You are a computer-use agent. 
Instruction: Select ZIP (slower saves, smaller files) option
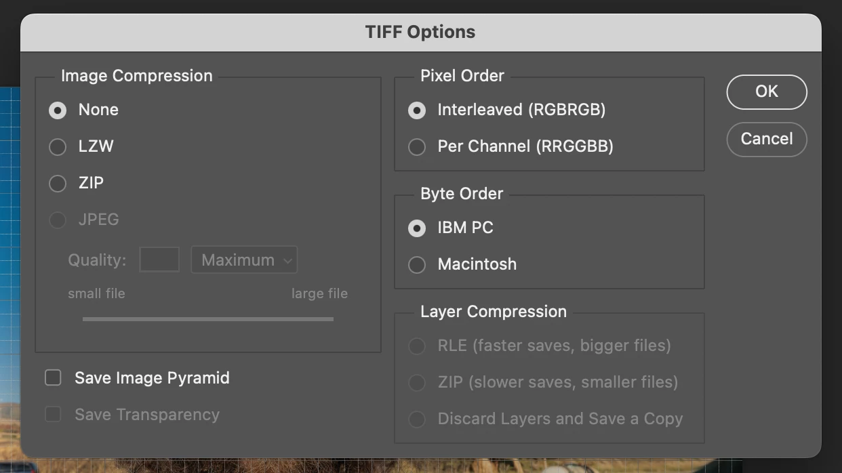click(417, 382)
